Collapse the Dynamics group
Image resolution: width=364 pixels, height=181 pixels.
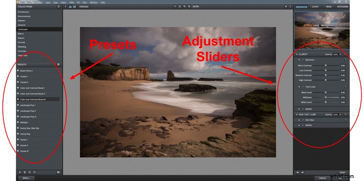[299, 60]
